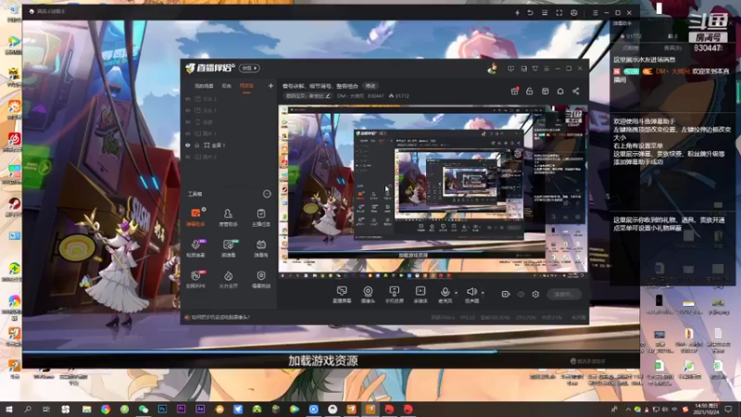The image size is (741, 417).
Task: Open WeChat from the taskbar
Action: [x=144, y=410]
